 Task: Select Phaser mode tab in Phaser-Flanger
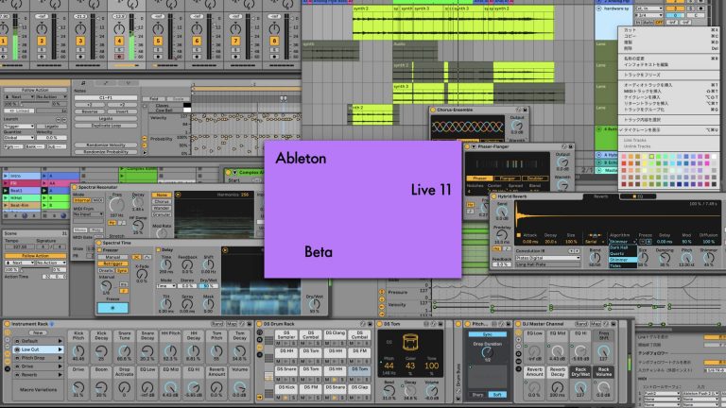(479, 178)
